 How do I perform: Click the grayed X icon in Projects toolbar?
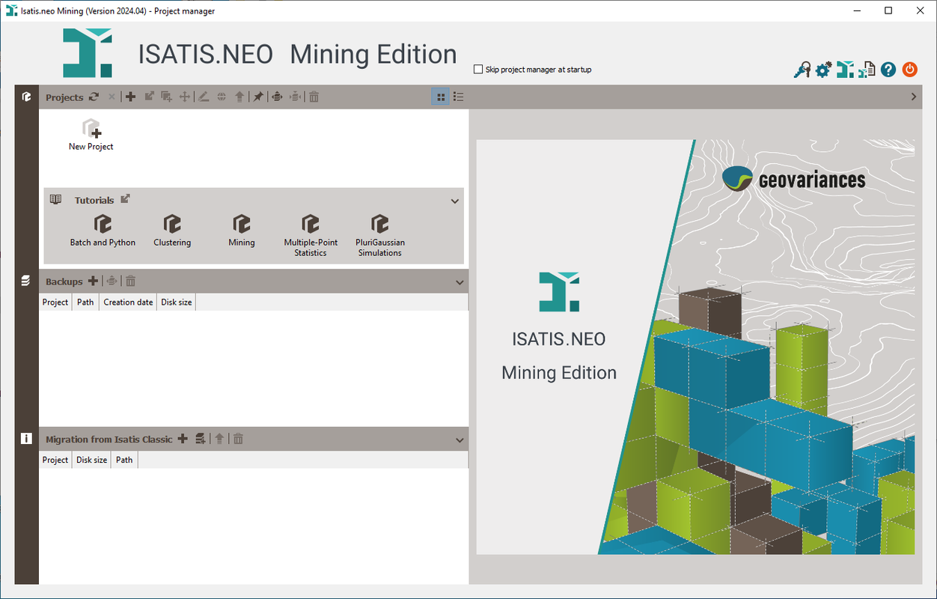(x=112, y=97)
